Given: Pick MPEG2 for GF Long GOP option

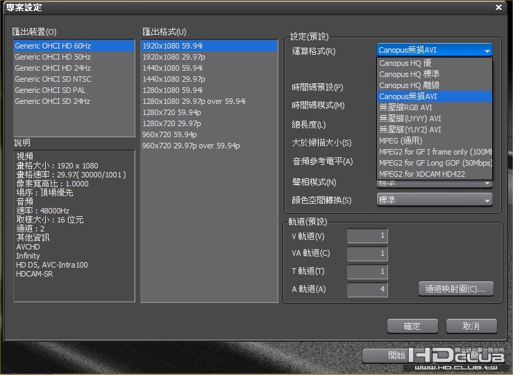Looking at the screenshot, I should (435, 163).
